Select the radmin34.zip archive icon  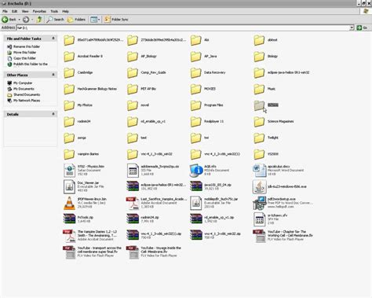133,219
